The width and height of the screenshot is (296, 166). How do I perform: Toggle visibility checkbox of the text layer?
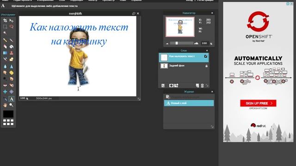[x=206, y=56]
